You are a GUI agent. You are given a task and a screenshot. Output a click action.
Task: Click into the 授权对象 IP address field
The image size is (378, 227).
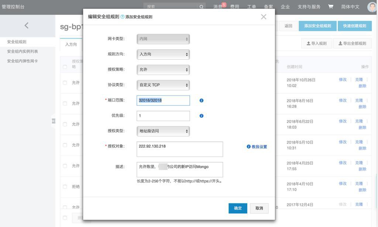coord(180,149)
